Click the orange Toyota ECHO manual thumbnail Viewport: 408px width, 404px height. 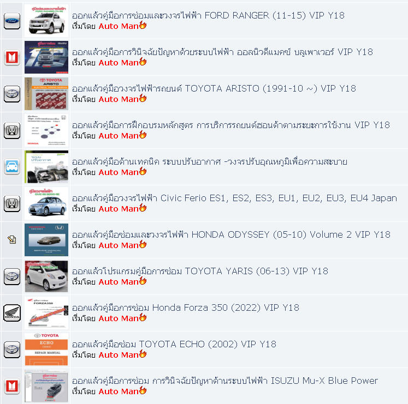(x=46, y=349)
